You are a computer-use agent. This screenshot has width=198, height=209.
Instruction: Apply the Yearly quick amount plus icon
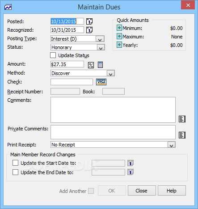pyautogui.click(x=119, y=45)
